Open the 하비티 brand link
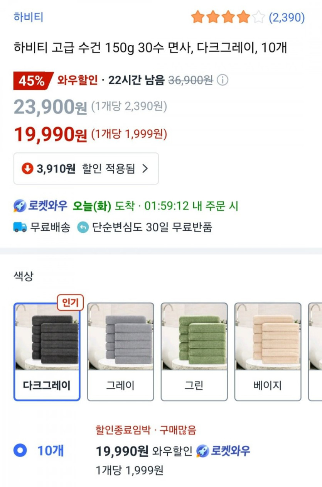This screenshot has height=487, width=322. pos(28,17)
